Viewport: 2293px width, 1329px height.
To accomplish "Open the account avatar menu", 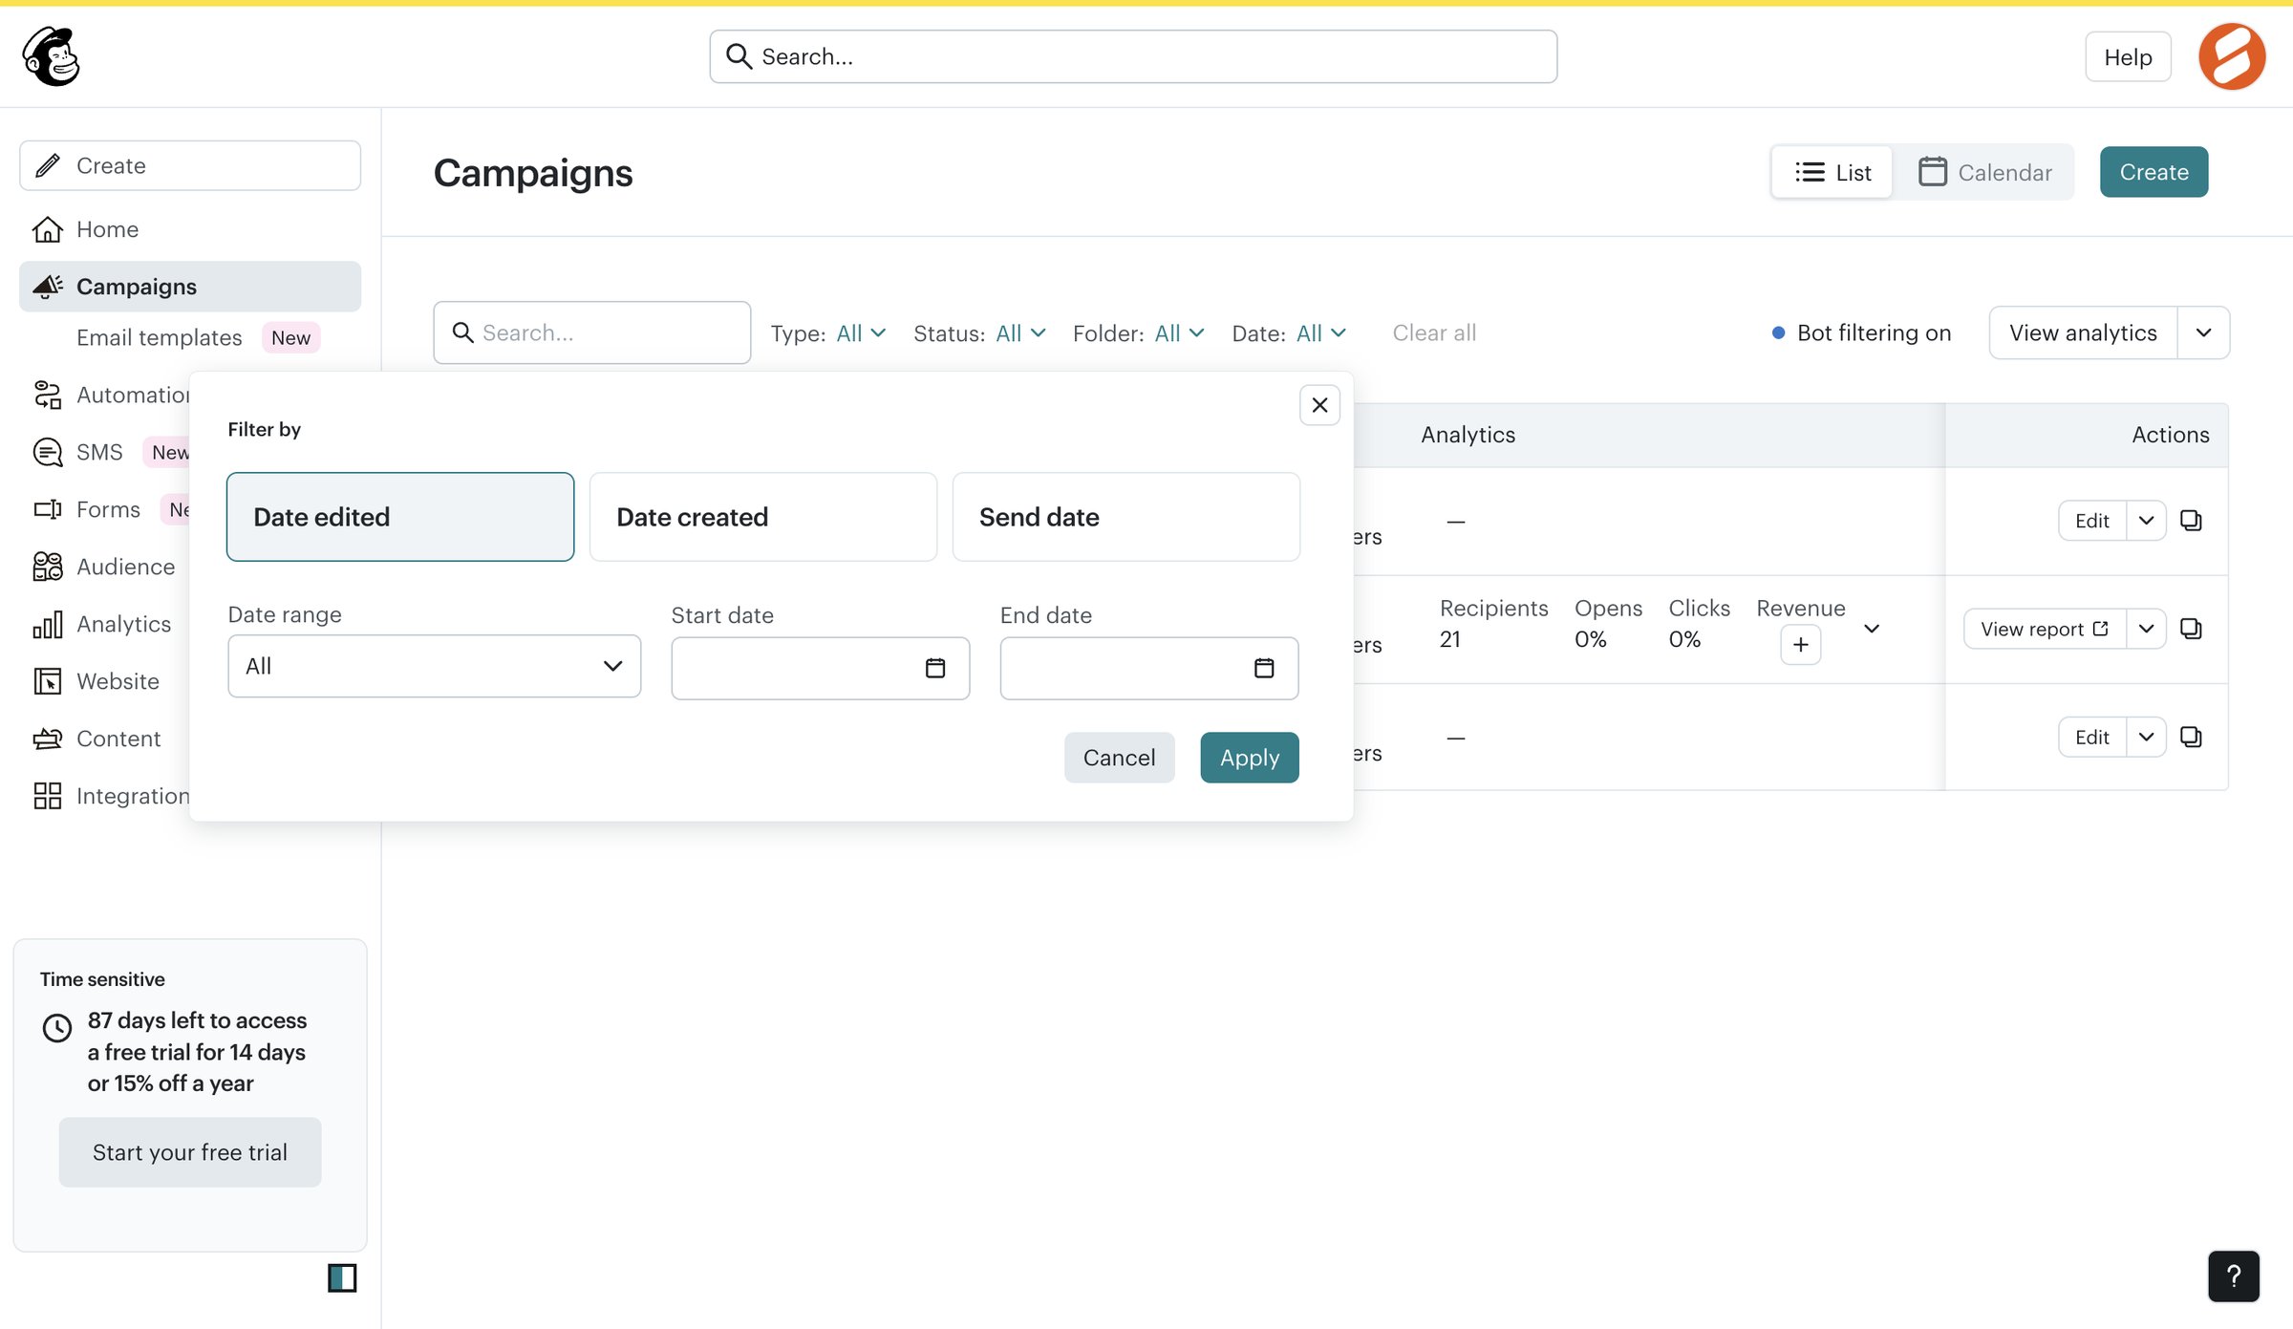I will pyautogui.click(x=2232, y=56).
